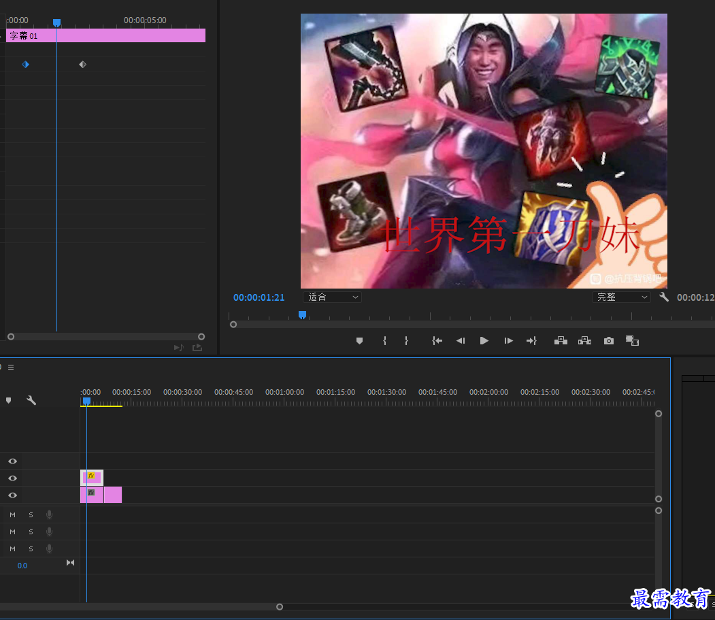This screenshot has width=715, height=620.
Task: Export frame with camera icon
Action: tap(609, 341)
